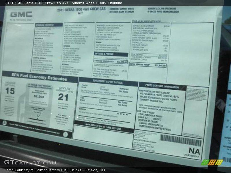Click the 'Rollover' rating label
231x173 pixels.
point(83,109)
